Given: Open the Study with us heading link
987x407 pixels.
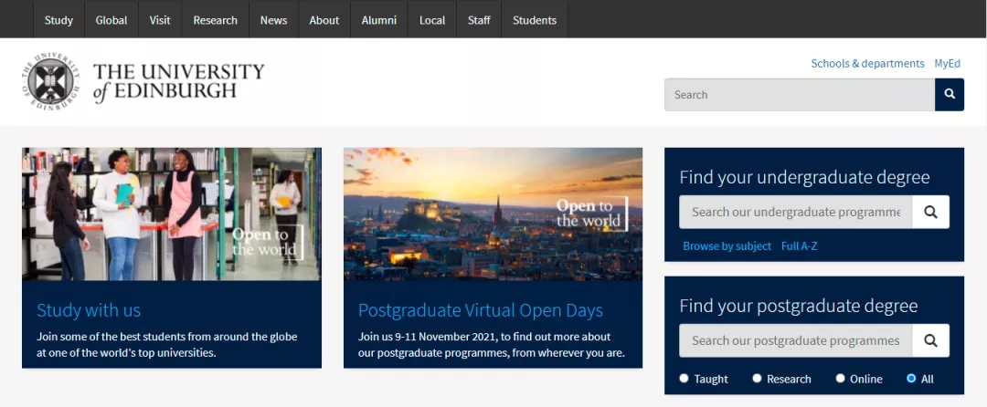Looking at the screenshot, I should [x=89, y=310].
